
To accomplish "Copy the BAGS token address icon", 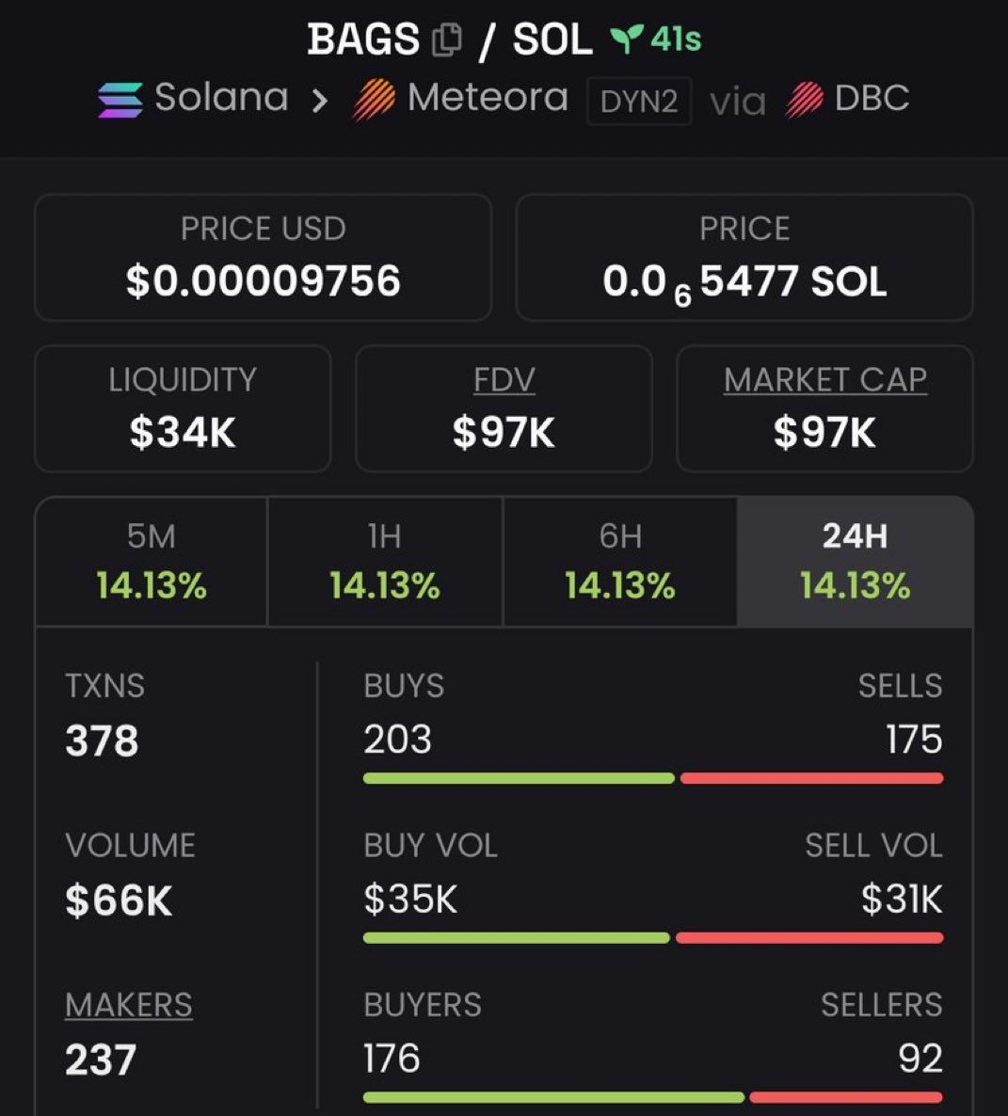I will click(447, 40).
